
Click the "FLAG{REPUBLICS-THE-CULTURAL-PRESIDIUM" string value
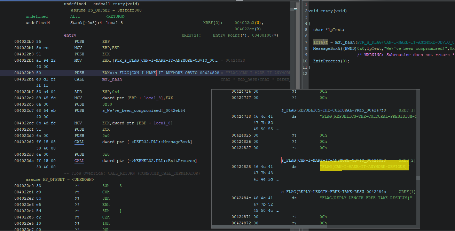click(x=368, y=116)
